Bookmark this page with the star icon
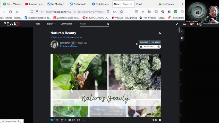This screenshot has width=219, height=123. (x=122, y=12)
